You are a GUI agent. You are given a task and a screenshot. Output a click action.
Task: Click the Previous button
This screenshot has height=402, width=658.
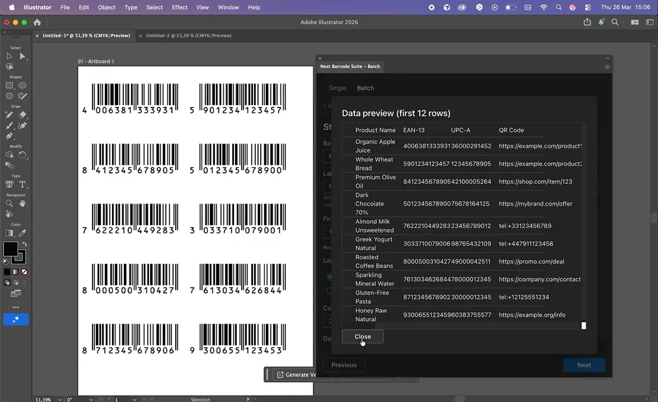(x=344, y=365)
